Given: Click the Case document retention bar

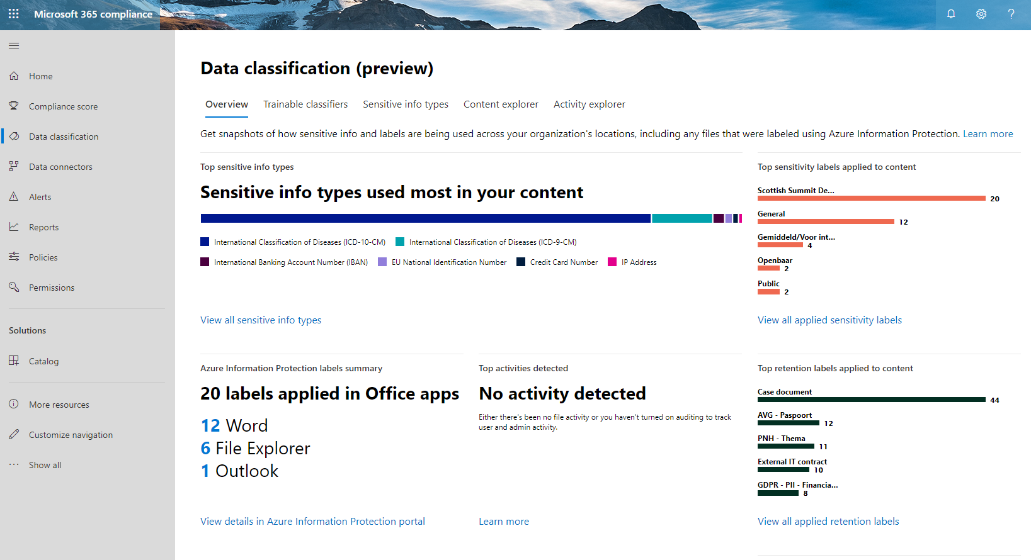Looking at the screenshot, I should (x=871, y=399).
